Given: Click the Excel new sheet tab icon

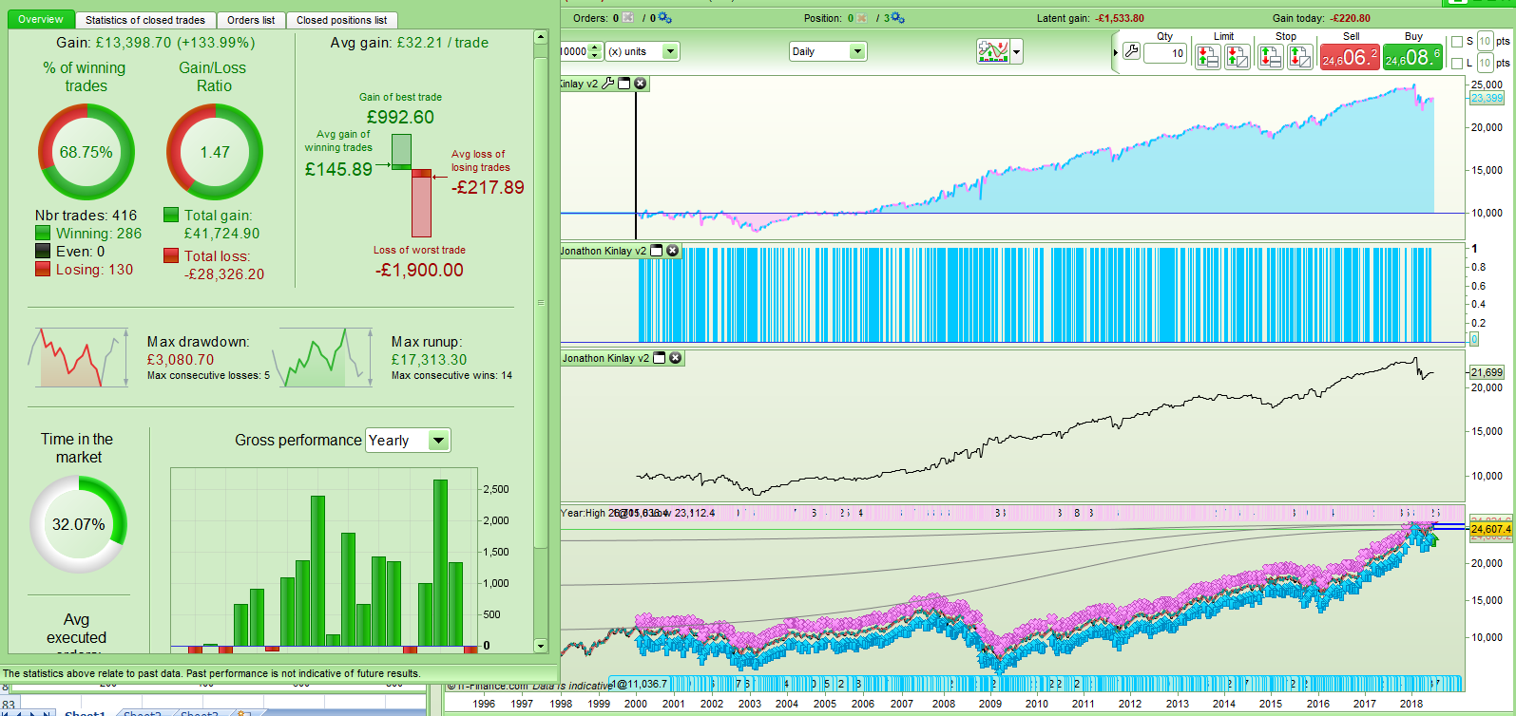Looking at the screenshot, I should (243, 712).
